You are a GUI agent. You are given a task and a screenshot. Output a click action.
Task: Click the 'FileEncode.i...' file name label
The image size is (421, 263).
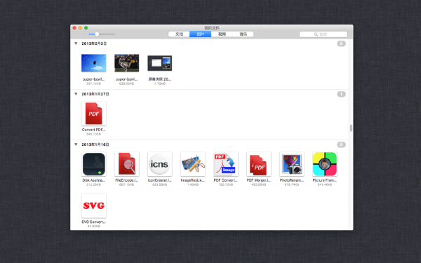pyautogui.click(x=127, y=180)
